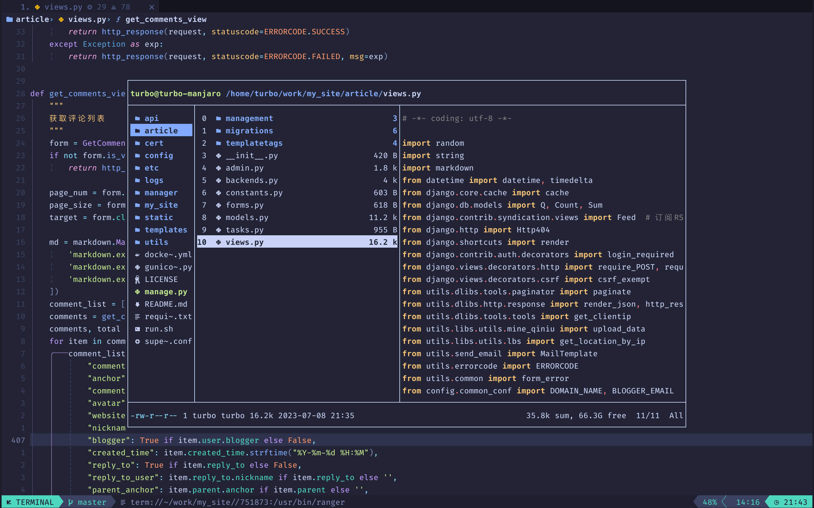Click the 48% scroll position indicator

[709, 502]
